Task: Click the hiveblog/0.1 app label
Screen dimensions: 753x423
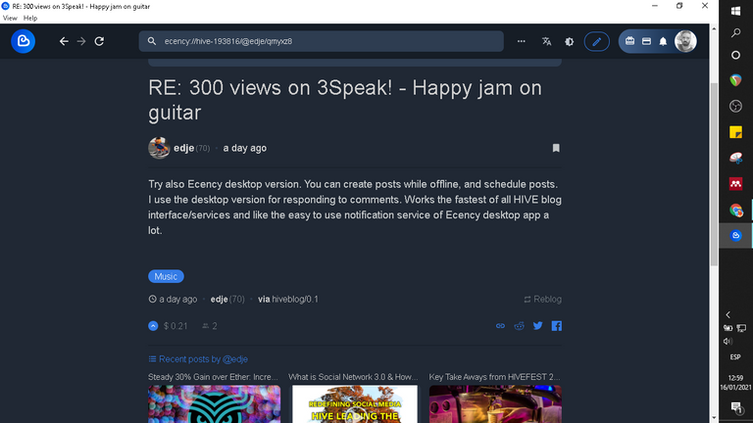Action: (x=295, y=300)
